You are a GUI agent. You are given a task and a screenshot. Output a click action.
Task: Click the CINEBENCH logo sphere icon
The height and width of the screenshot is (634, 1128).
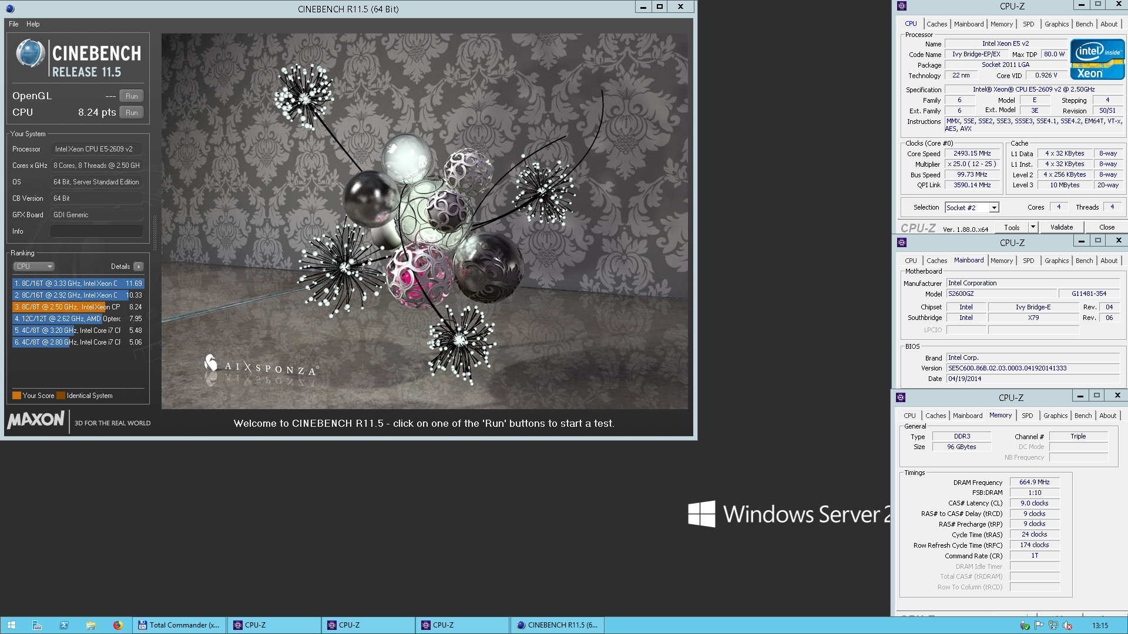click(x=30, y=53)
